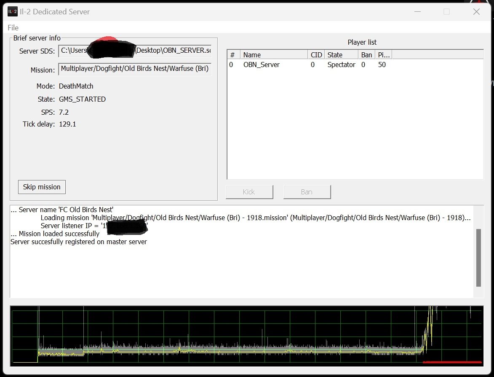This screenshot has height=377, width=494.
Task: Click the performance graph spike region
Action: click(x=430, y=328)
